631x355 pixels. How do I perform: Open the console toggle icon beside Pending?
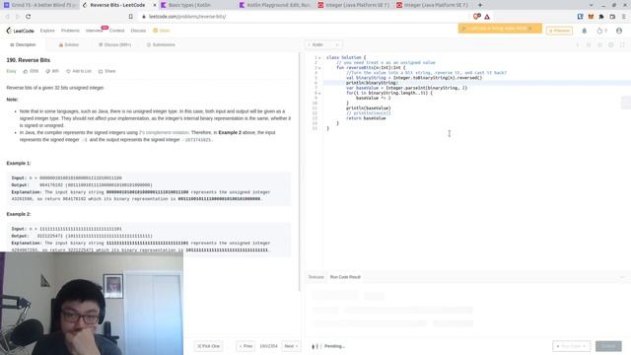coord(315,346)
